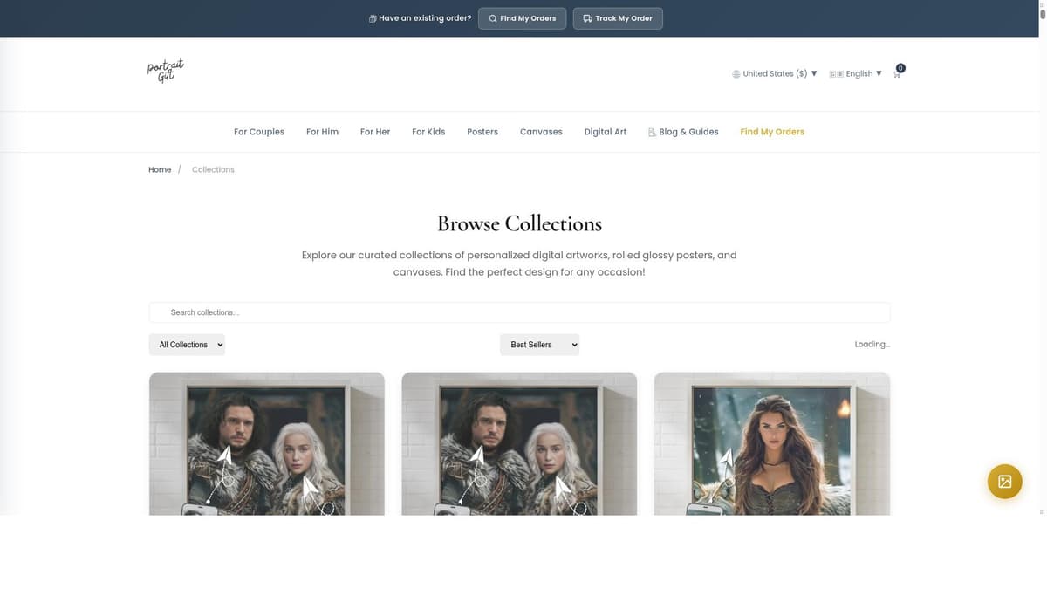1047x589 pixels.
Task: Click the Portrait Gift logo
Action: click(165, 71)
